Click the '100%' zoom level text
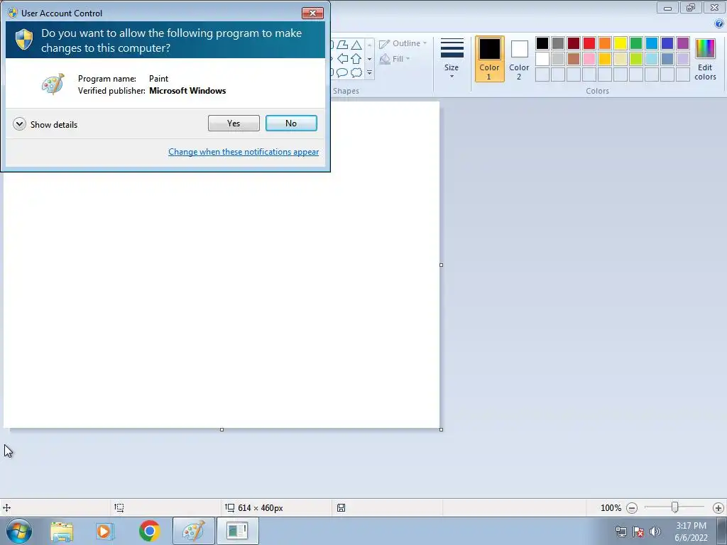This screenshot has height=545, width=727. pyautogui.click(x=611, y=508)
